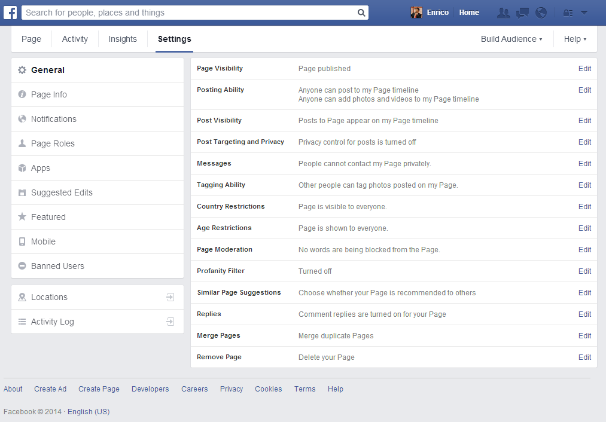This screenshot has height=422, width=606.
Task: Open the Help footer link
Action: [336, 389]
